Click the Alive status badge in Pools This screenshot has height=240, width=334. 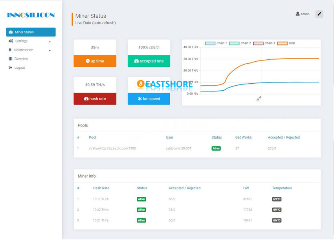coord(216,148)
